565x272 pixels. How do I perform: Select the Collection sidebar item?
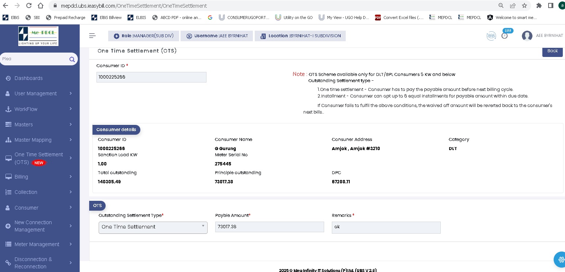(26, 192)
